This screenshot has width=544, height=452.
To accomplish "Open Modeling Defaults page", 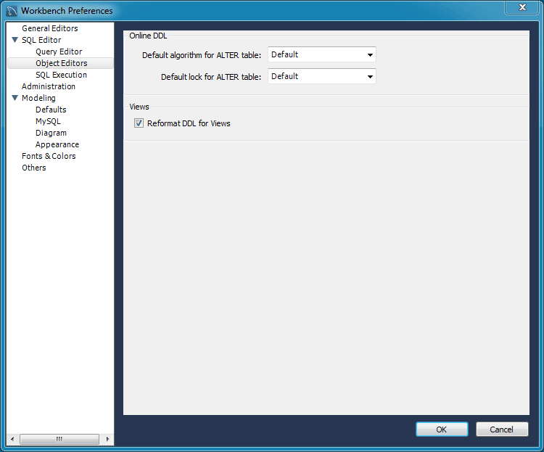I will (x=51, y=110).
